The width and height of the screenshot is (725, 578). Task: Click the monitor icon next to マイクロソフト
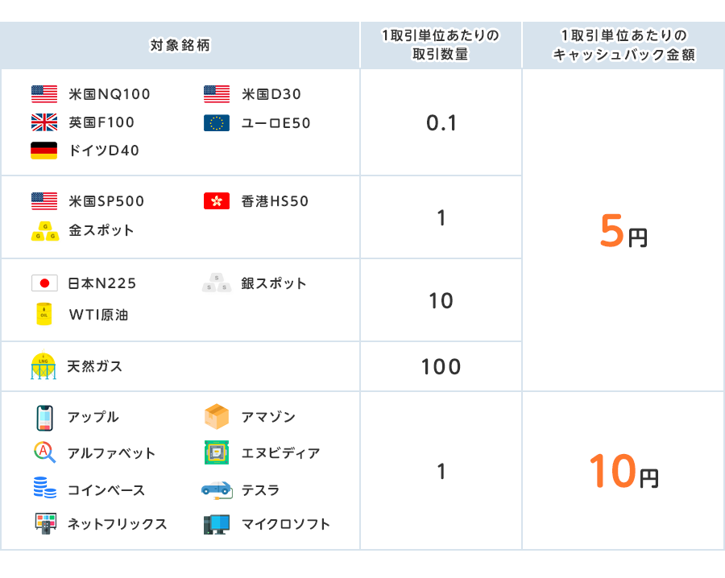coord(215,524)
